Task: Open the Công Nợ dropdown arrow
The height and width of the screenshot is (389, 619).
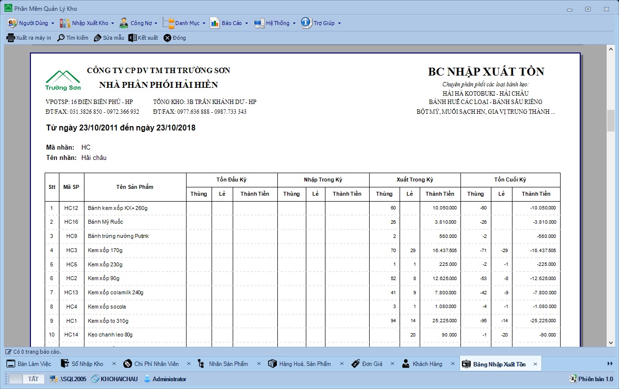Action: pos(156,23)
